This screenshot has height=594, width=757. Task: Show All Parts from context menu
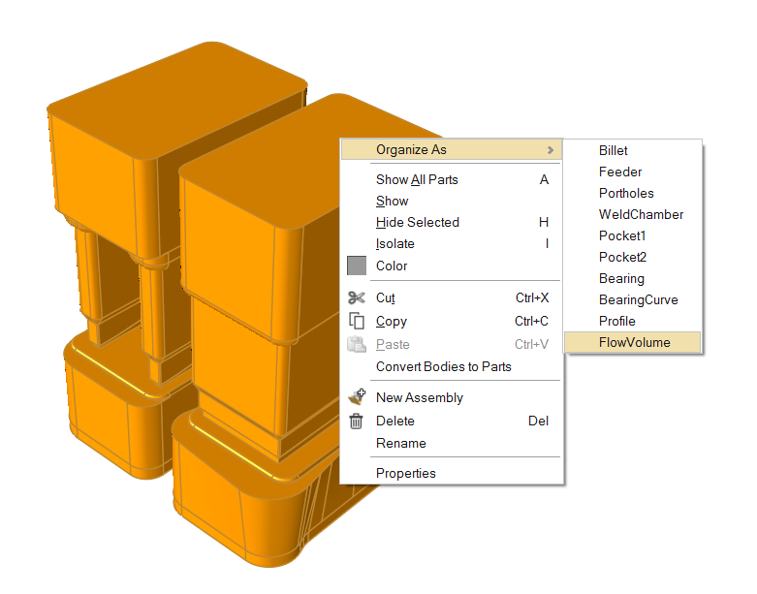(417, 179)
